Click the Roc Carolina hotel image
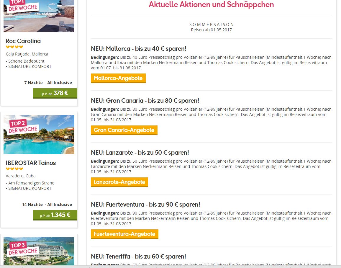The height and width of the screenshot is (268, 341). point(39,16)
